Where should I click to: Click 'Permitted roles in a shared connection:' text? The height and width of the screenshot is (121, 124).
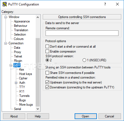[x=71, y=77]
